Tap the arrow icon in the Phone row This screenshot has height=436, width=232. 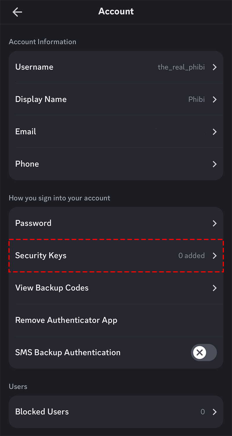coord(215,164)
